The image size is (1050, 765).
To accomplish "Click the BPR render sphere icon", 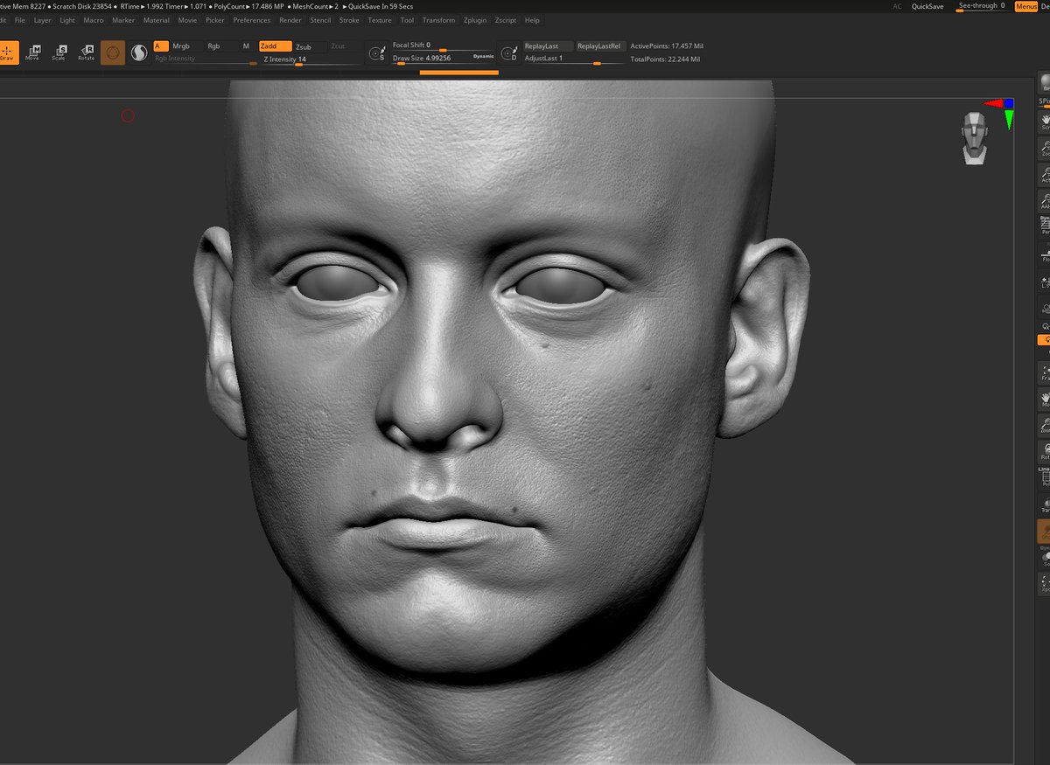I will tap(1045, 84).
